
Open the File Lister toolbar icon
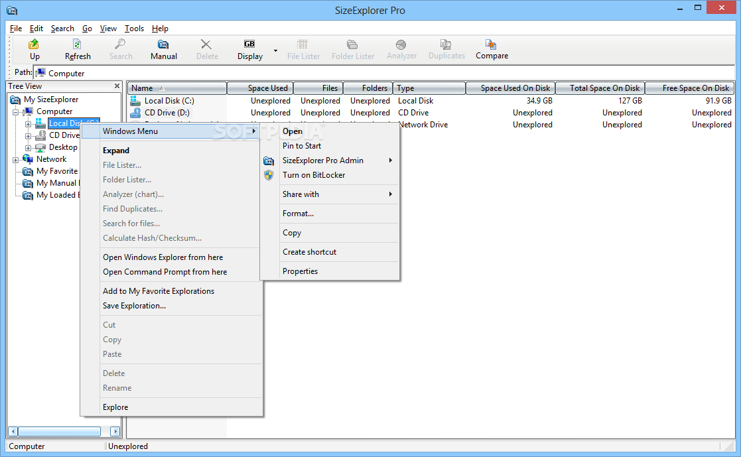[303, 44]
